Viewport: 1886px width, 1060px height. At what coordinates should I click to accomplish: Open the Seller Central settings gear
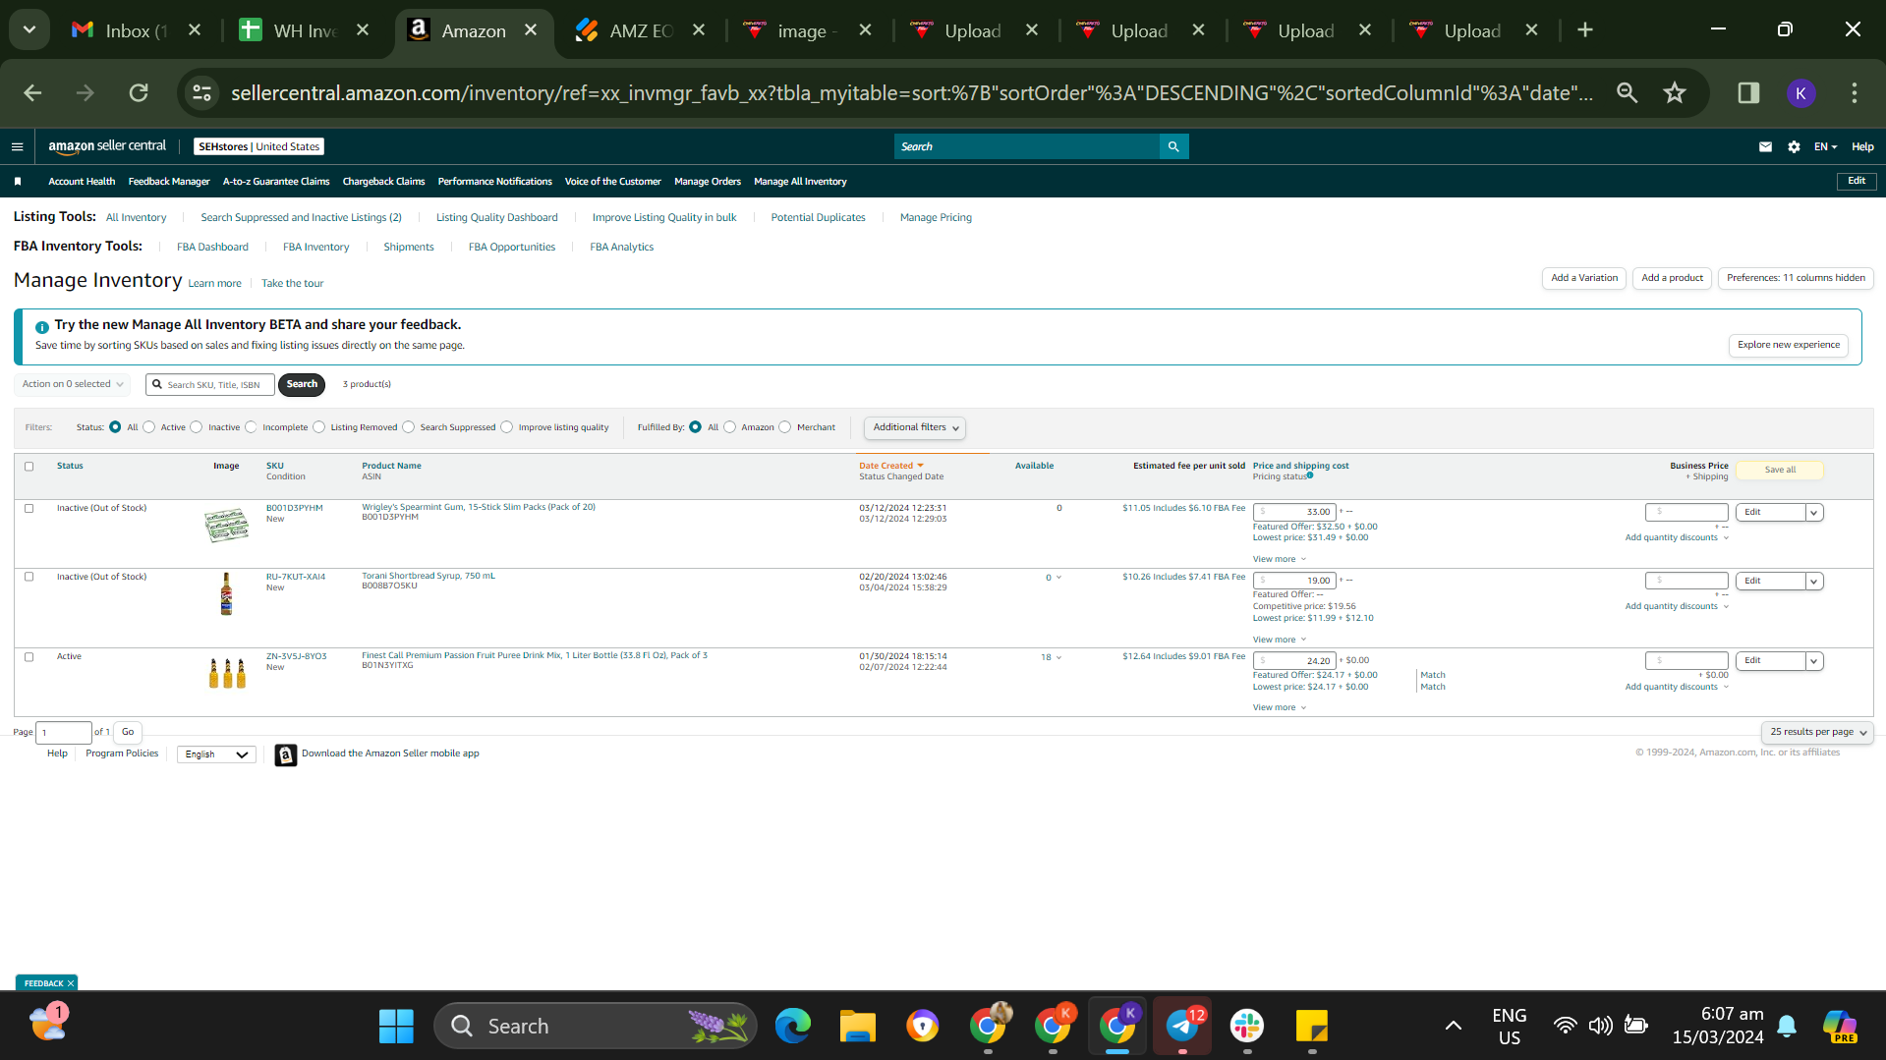click(1794, 146)
